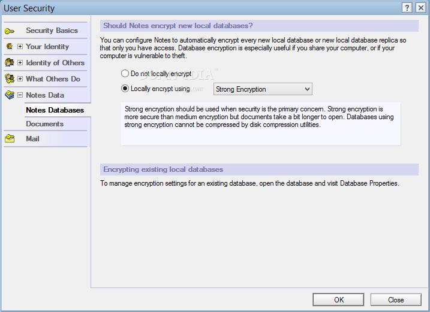Switch to Notes Databases section
Viewport: 430px width, 312px height.
[x=55, y=110]
